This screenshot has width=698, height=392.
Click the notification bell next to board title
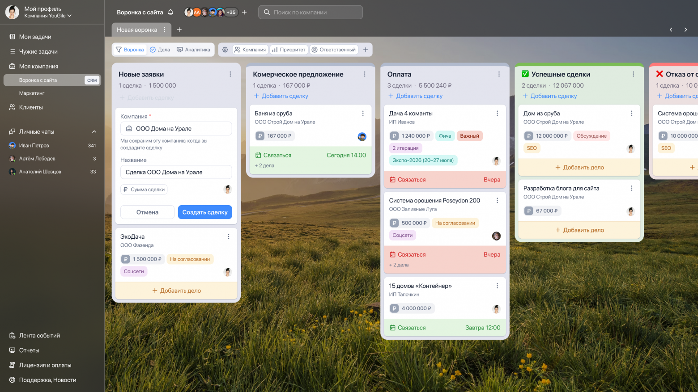tap(170, 13)
